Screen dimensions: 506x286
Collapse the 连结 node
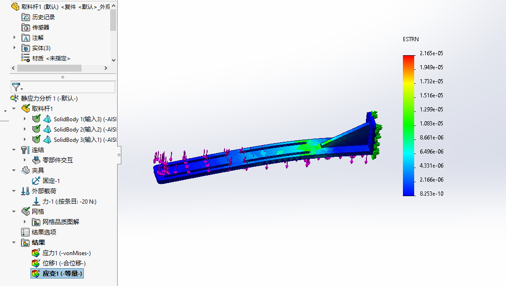[x=14, y=150]
